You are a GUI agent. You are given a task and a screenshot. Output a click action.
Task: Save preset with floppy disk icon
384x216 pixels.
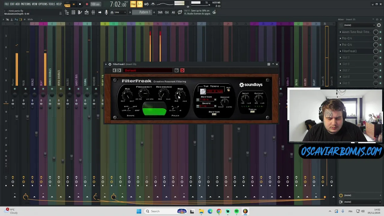point(176,70)
